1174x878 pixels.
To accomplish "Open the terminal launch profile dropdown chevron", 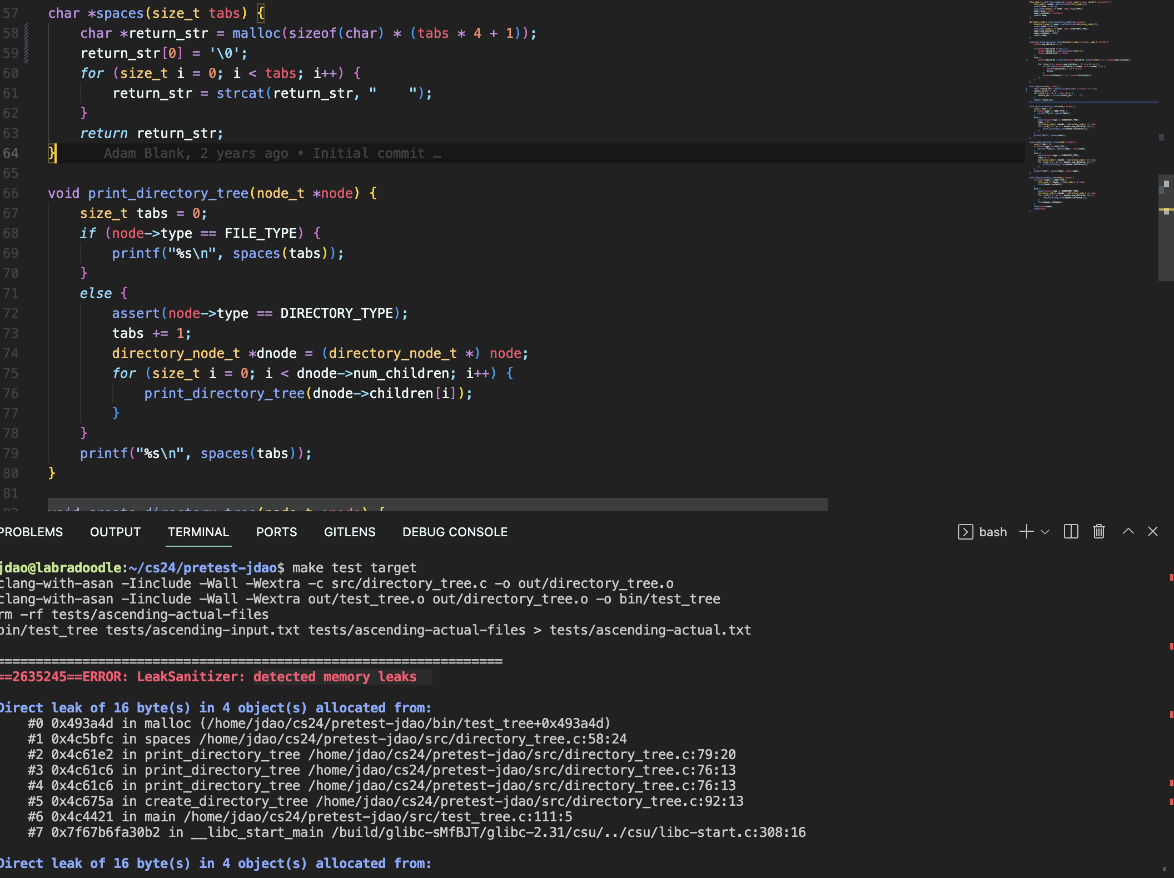I will [1045, 532].
